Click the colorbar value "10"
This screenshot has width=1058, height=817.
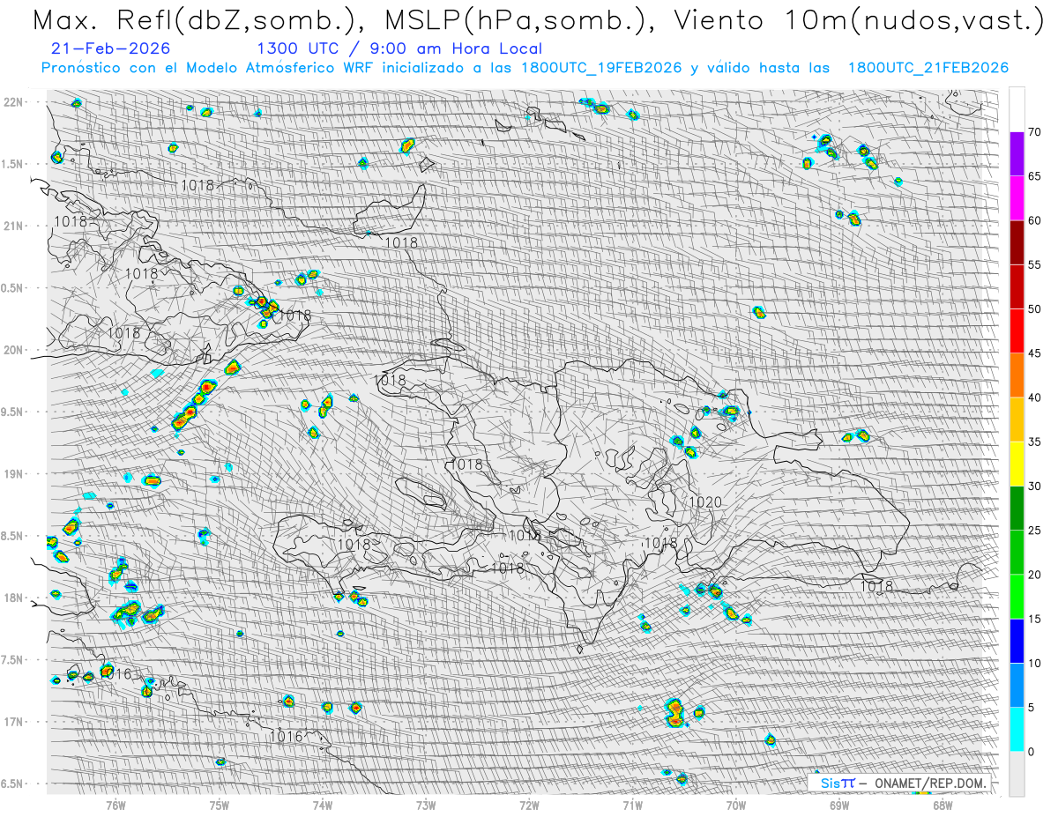[x=1035, y=663]
